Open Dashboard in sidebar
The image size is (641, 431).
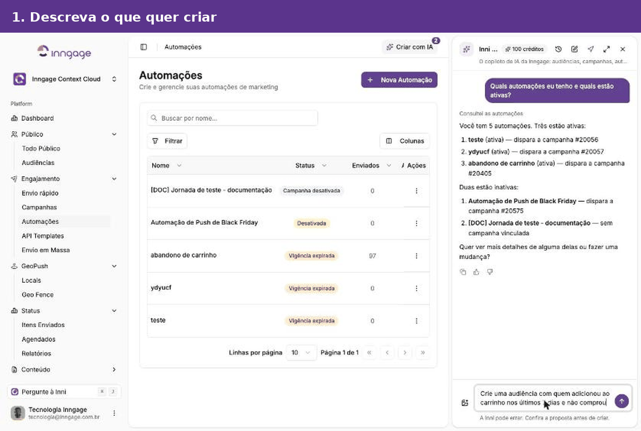[37, 118]
